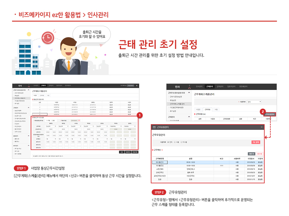Click the headset support icon in Step 2 window
This screenshot has width=289, height=216.
click(189, 88)
